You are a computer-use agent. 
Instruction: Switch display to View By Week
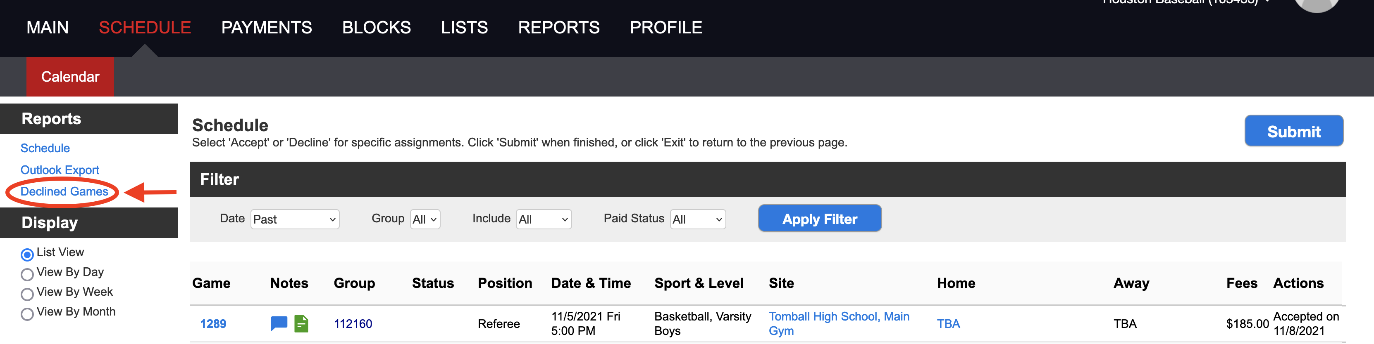click(x=28, y=293)
